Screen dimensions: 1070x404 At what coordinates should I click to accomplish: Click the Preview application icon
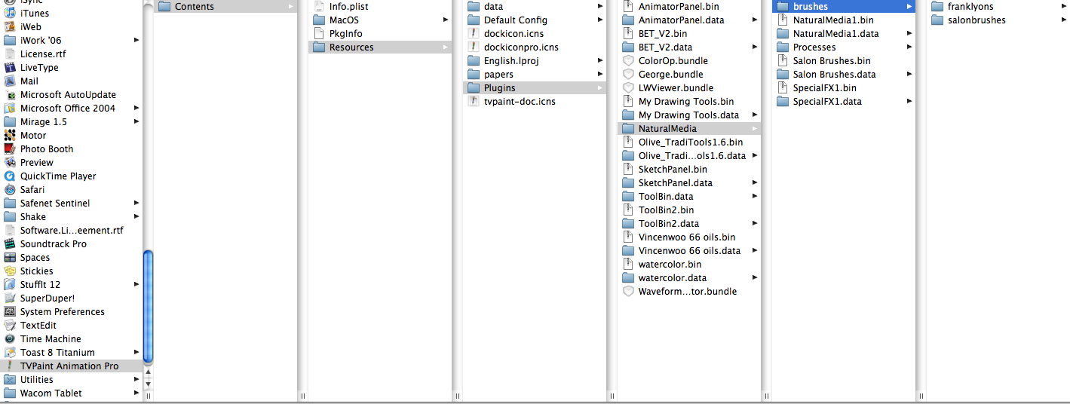tap(10, 162)
